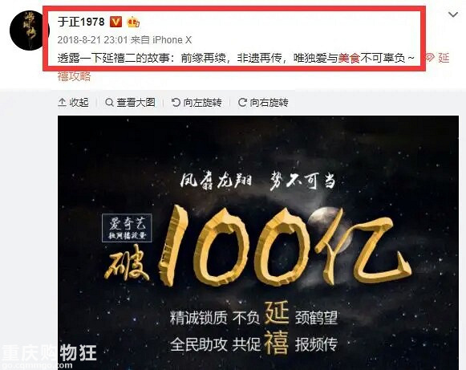The width and height of the screenshot is (466, 370).
Task: Click the post text about 延禧二的故事
Action: 235,58
